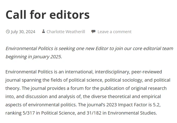Click the word 'peer-reviewed' in the paragraph

tap(147, 72)
